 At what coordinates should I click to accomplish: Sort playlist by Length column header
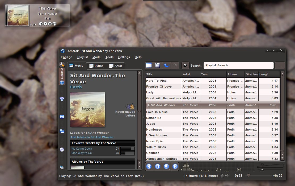tap(269, 74)
